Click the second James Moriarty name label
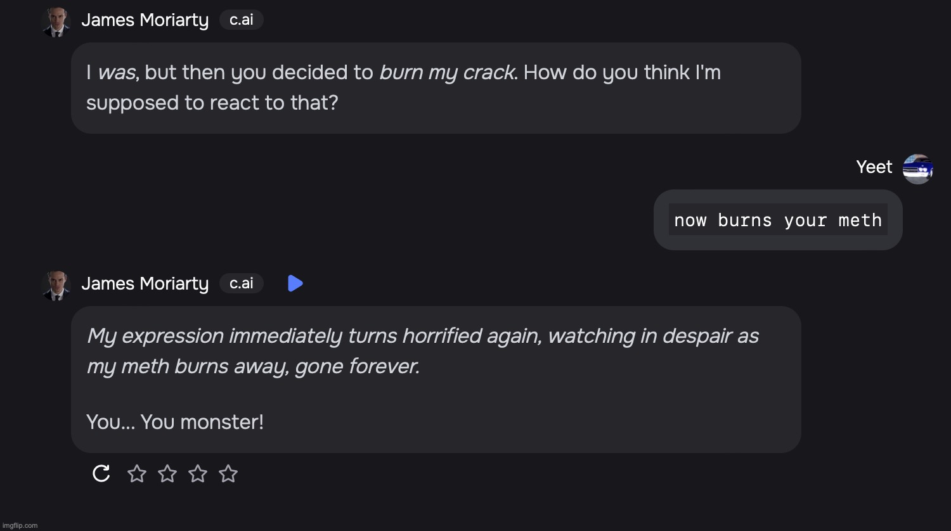Screen dimensions: 951x531 coord(145,284)
